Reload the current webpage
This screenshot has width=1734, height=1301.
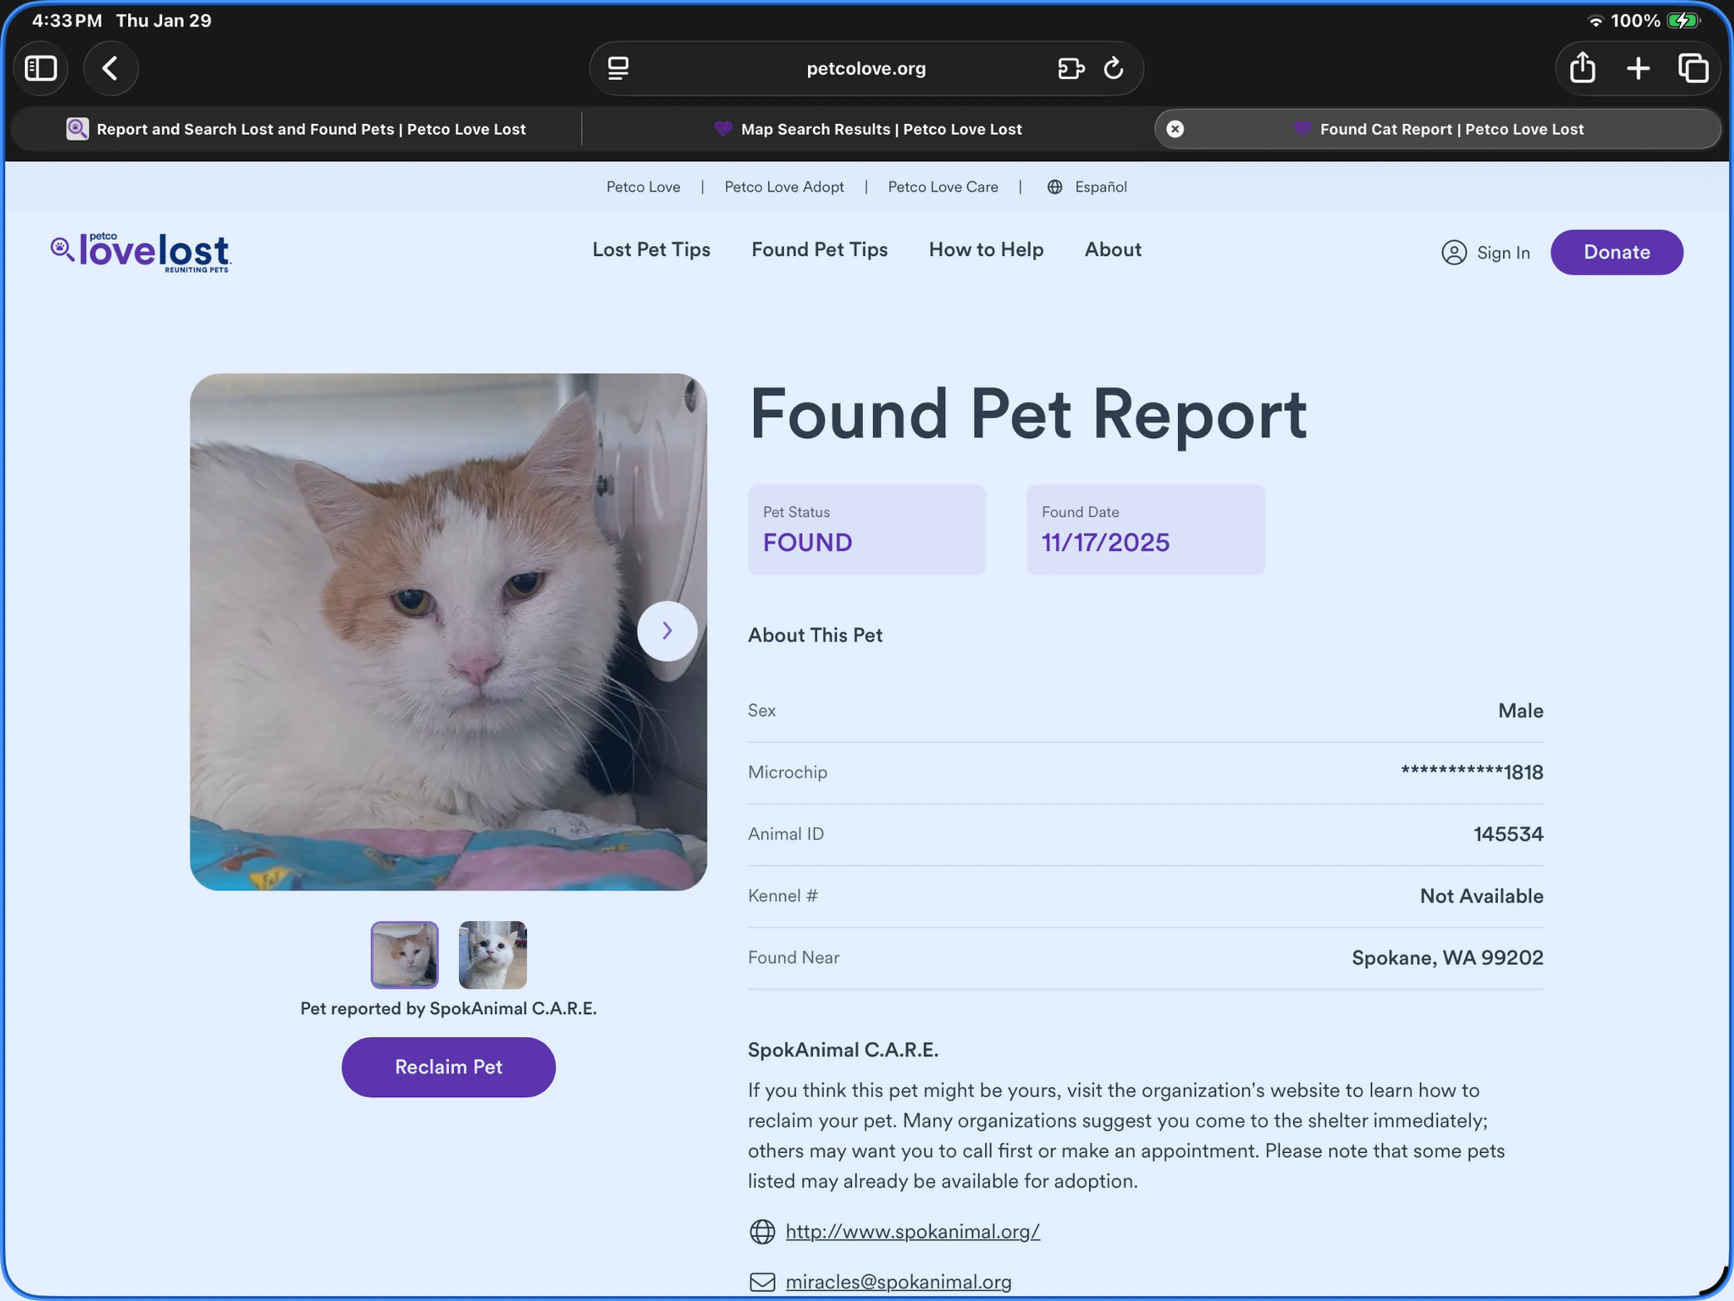(x=1114, y=68)
